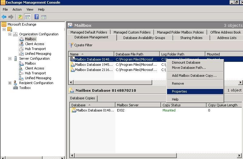Screen dimensions: 243x159
Task: Click the Log Folder Path column header
Action: coord(182,54)
